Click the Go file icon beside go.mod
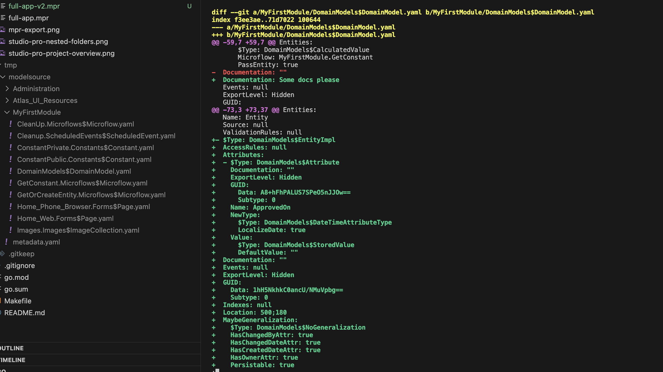 (x=1, y=277)
